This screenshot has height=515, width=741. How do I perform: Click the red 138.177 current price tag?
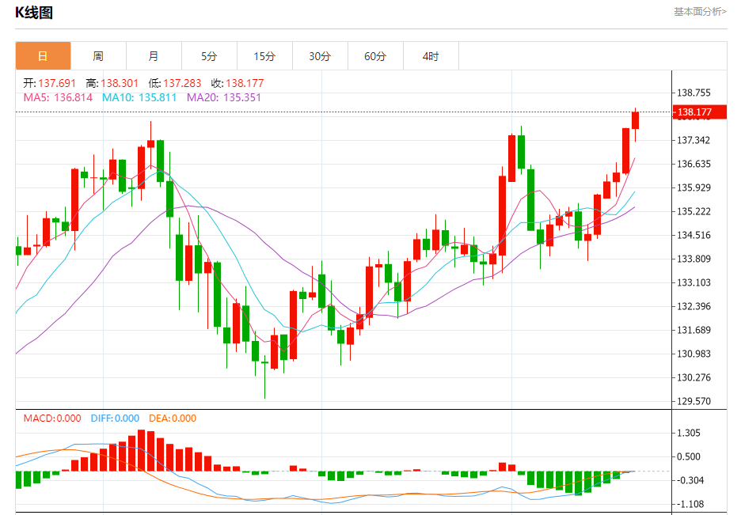pyautogui.click(x=700, y=112)
